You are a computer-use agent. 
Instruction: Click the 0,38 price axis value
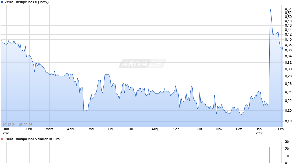click(x=288, y=45)
